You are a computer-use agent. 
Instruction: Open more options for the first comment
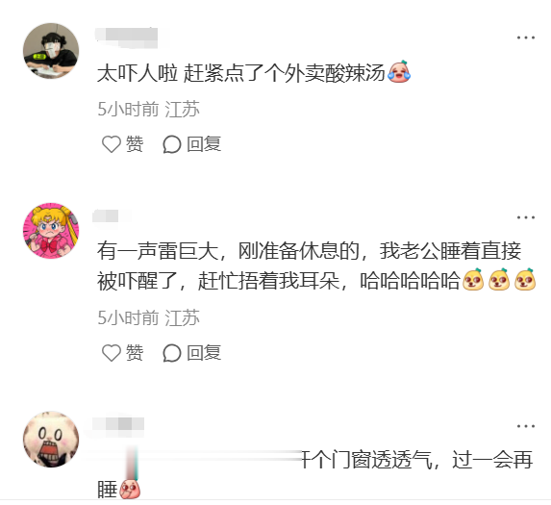click(x=526, y=38)
